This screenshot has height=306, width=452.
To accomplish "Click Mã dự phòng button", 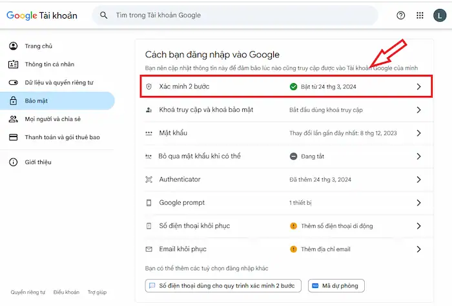I will tap(336, 285).
